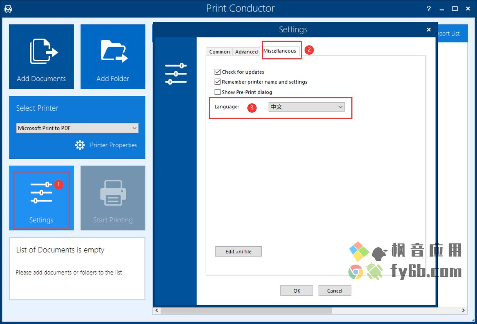Click the printer icon in title bar
Image resolution: width=477 pixels, height=324 pixels.
pos(8,9)
